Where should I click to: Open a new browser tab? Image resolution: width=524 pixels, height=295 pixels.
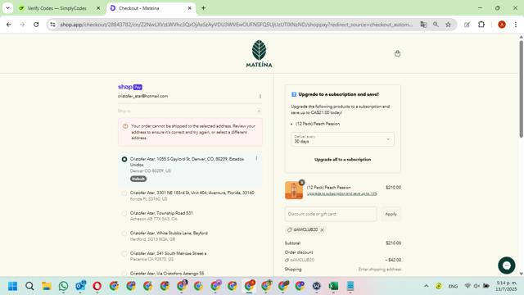(203, 8)
